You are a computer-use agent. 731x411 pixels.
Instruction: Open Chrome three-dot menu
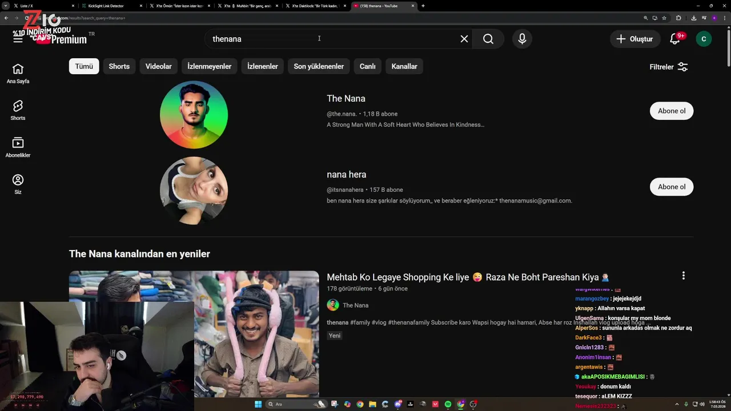click(x=725, y=18)
